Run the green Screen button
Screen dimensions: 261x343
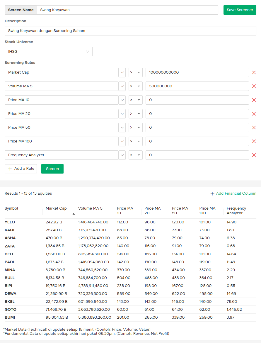tap(52, 169)
